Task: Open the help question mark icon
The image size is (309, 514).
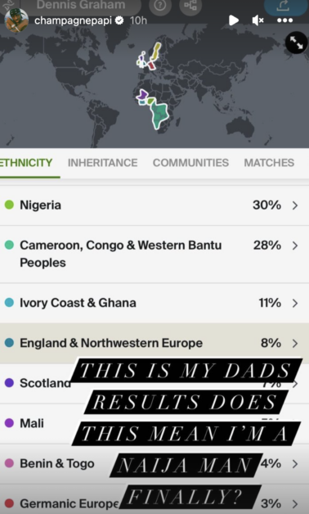Action: coord(160,6)
